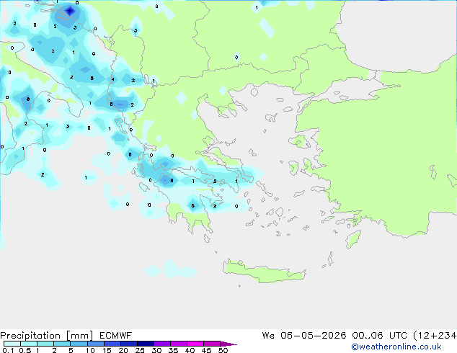Click the over-50 mm arrow end of legend
Image resolution: width=457 pixels, height=353 pixels.
(228, 344)
